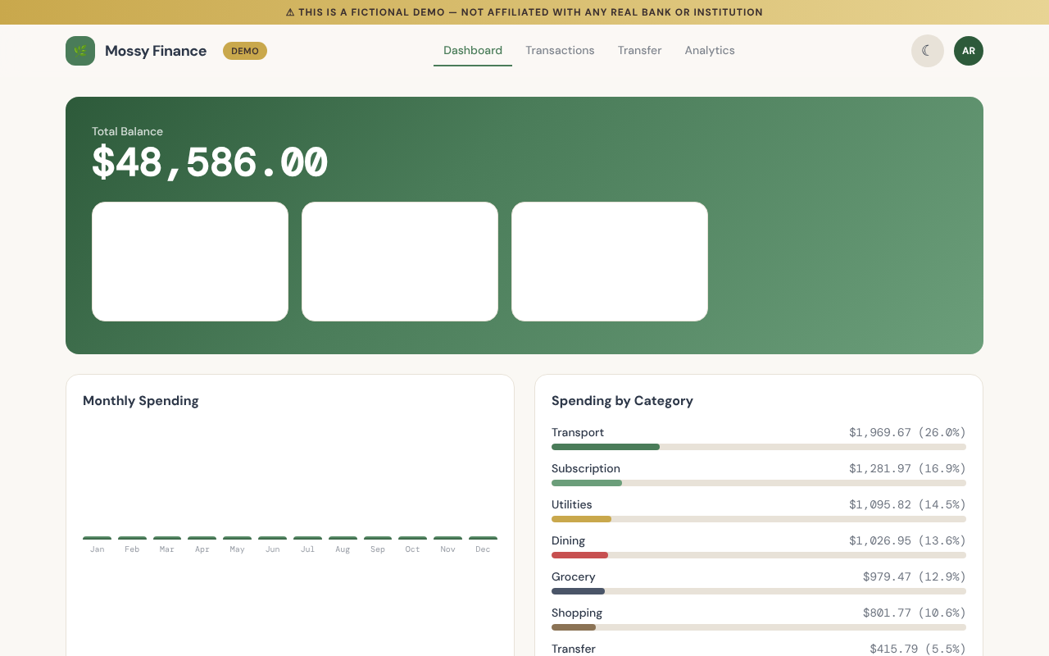
Task: Click the warning icon in the demo banner
Action: (x=290, y=12)
